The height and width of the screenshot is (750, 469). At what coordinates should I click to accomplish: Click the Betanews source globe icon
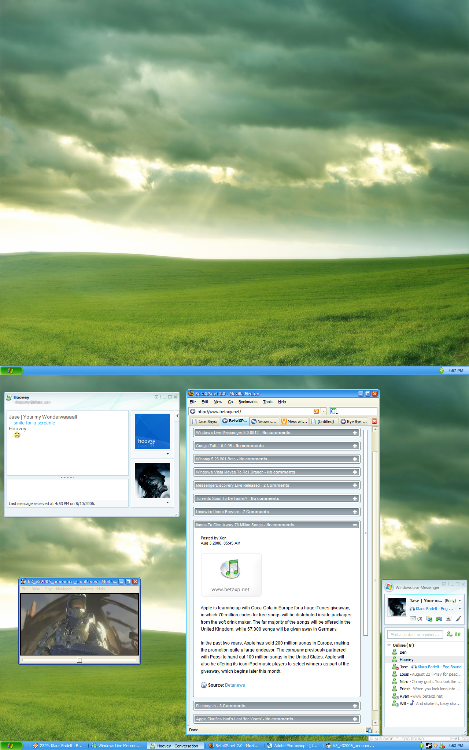(204, 685)
